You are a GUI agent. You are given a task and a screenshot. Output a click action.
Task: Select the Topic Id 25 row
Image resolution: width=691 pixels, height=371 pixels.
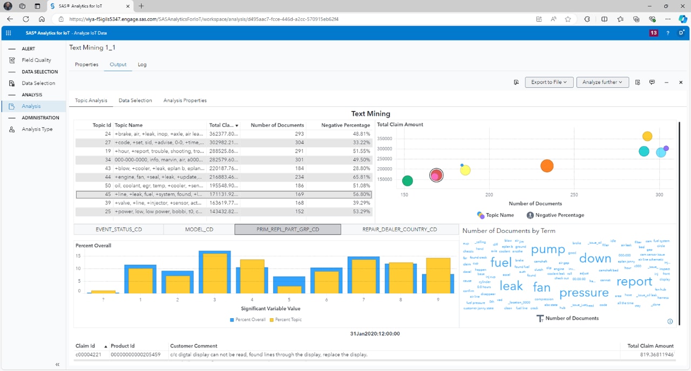tap(223, 211)
